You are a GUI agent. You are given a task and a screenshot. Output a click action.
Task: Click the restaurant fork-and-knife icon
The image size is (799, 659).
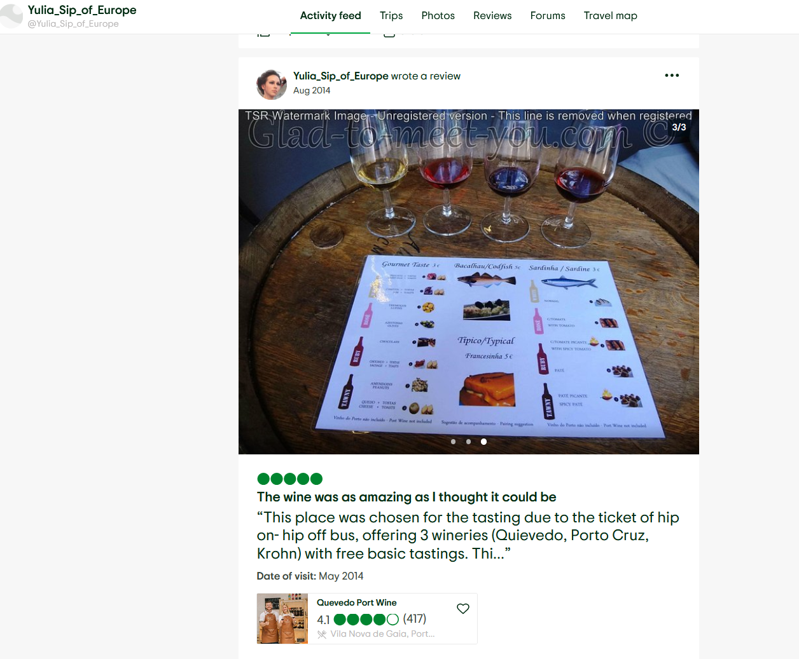[x=322, y=634]
